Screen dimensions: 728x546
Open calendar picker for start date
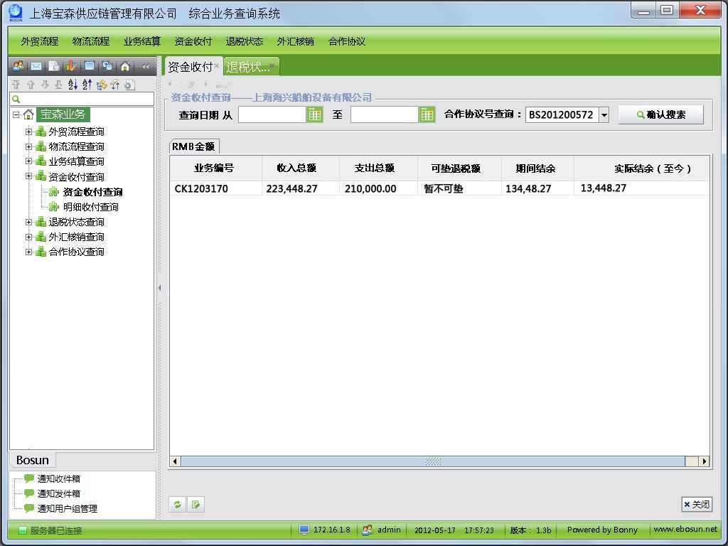point(315,114)
